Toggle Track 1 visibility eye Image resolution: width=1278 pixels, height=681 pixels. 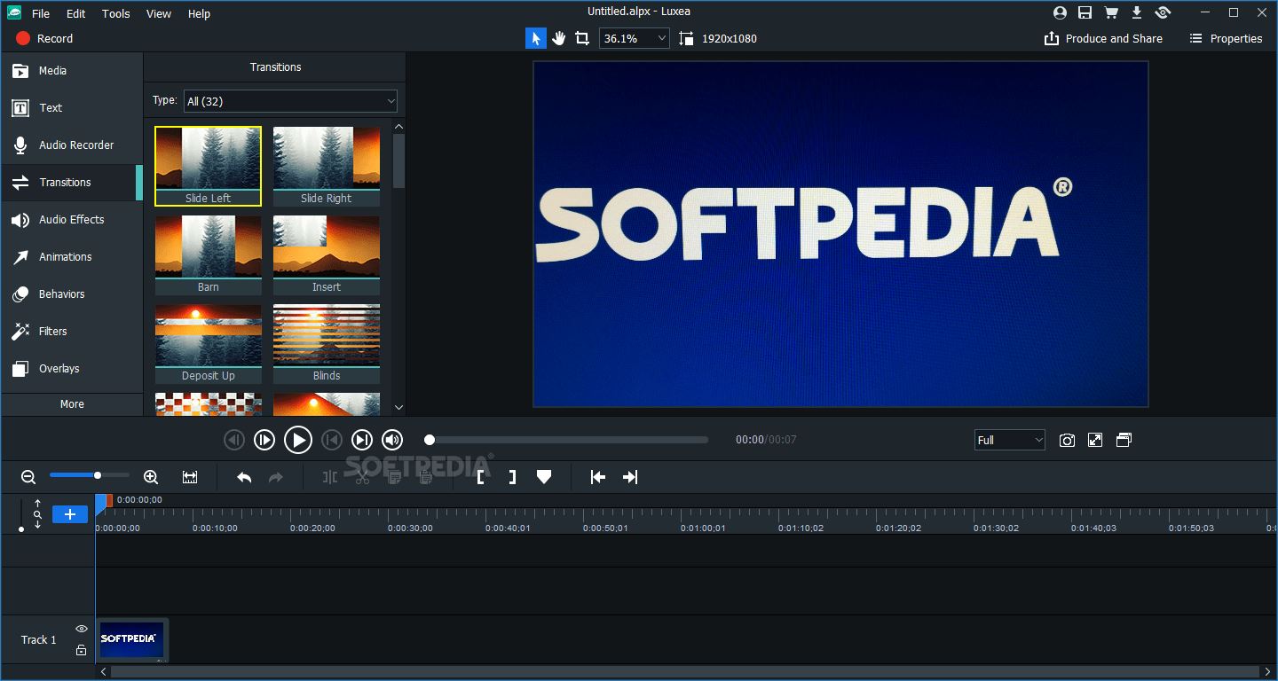tap(81, 629)
